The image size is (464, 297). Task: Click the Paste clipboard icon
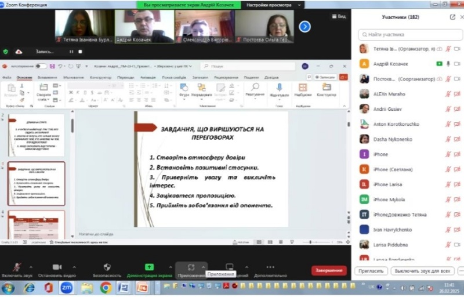tap(11, 88)
